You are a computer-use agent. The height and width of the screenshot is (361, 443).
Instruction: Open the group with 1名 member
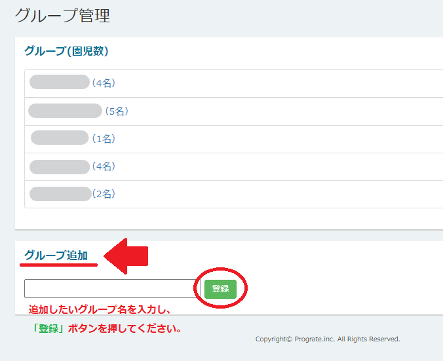(x=104, y=138)
